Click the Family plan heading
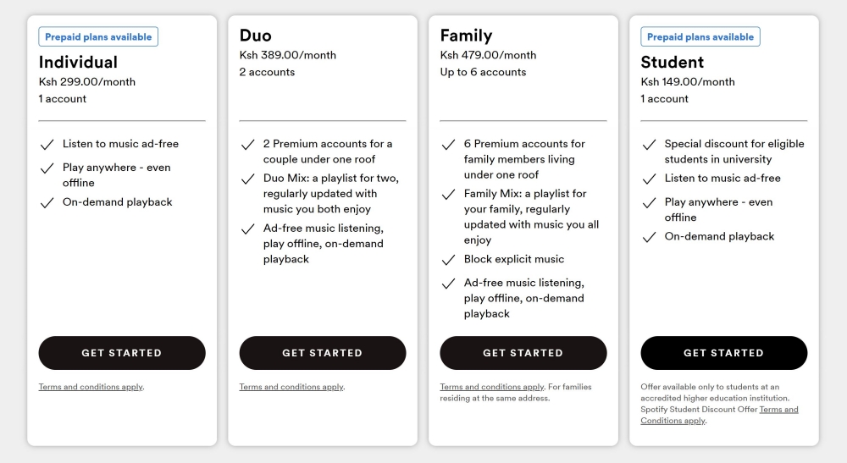Screen dimensions: 847x463 coord(466,36)
